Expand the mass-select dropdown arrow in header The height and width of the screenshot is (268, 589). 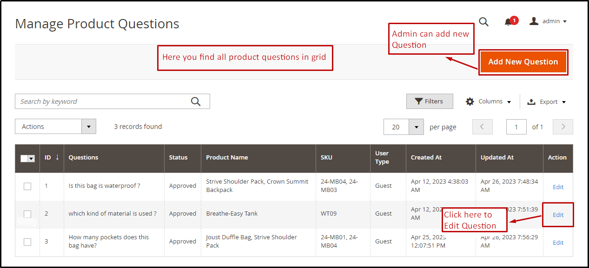tap(31, 158)
